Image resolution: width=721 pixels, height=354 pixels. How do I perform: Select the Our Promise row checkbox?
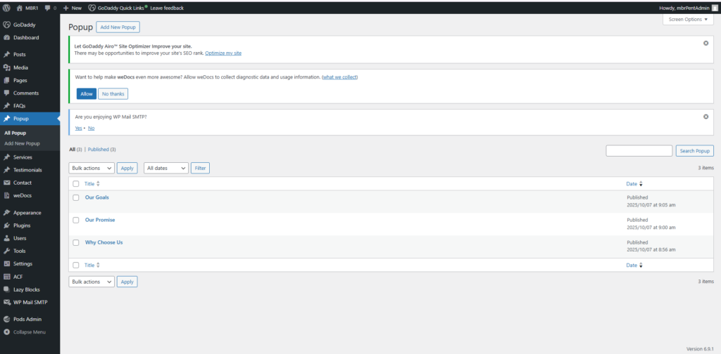tap(76, 220)
